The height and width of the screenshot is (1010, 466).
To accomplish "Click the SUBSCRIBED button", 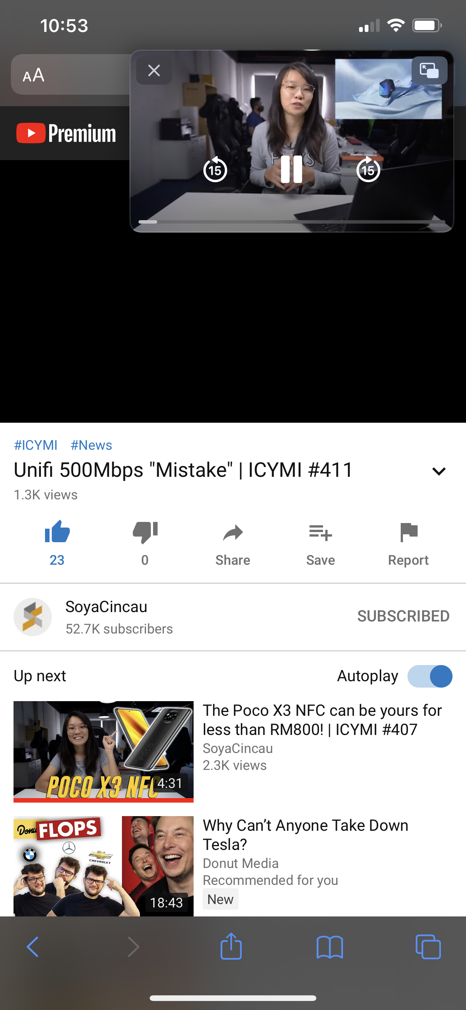I will click(x=403, y=616).
